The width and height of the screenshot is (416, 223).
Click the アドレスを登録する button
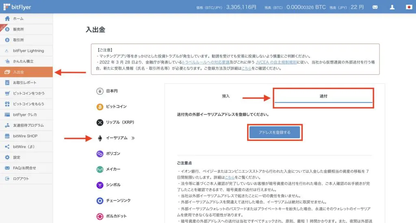275,132
